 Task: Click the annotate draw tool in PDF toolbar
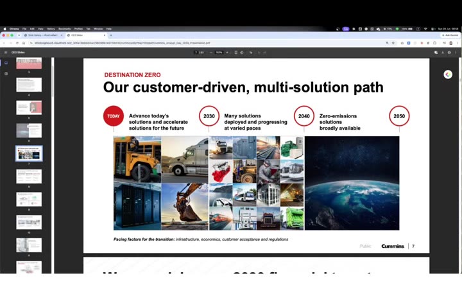pos(251,53)
